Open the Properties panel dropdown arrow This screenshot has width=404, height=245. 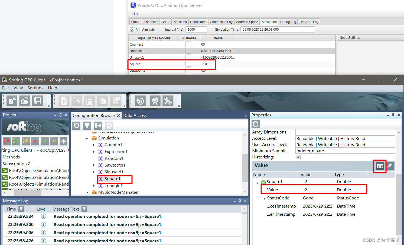coord(388,116)
